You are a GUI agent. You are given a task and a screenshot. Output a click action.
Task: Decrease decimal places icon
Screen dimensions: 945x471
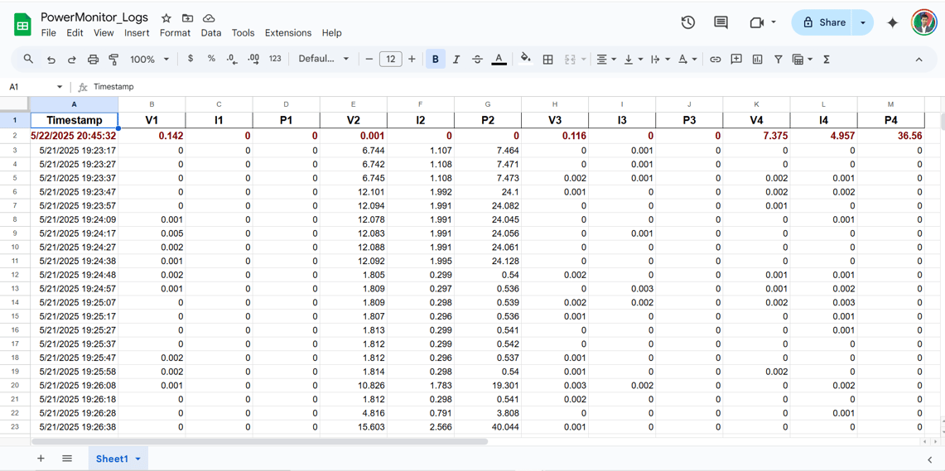coord(231,59)
